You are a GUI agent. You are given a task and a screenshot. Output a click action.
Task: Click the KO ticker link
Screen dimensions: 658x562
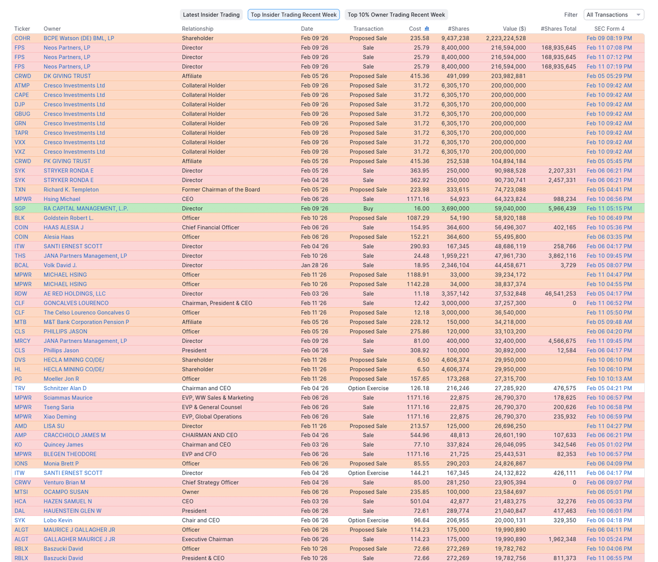point(18,445)
